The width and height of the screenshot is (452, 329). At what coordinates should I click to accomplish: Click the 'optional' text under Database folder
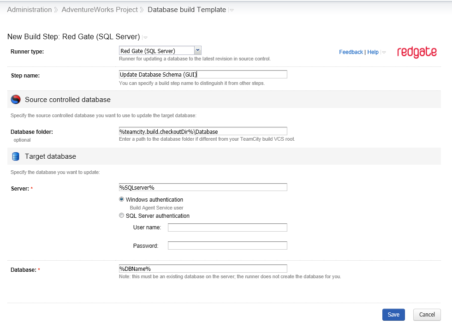tap(22, 140)
